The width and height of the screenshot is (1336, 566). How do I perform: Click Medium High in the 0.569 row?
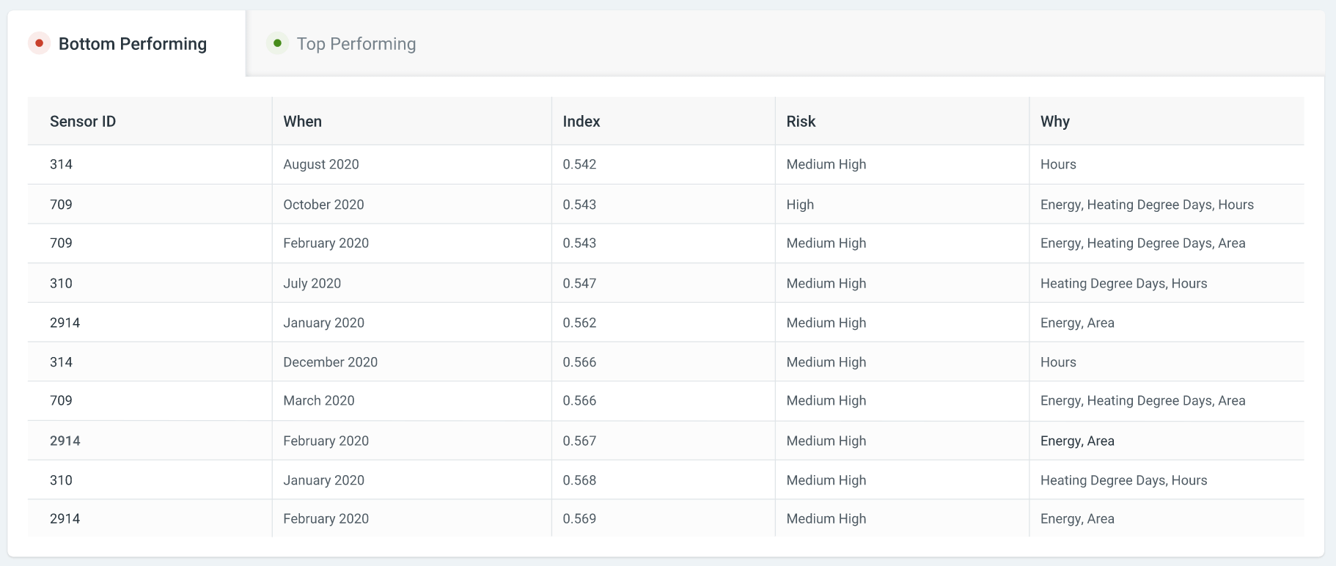(x=826, y=519)
